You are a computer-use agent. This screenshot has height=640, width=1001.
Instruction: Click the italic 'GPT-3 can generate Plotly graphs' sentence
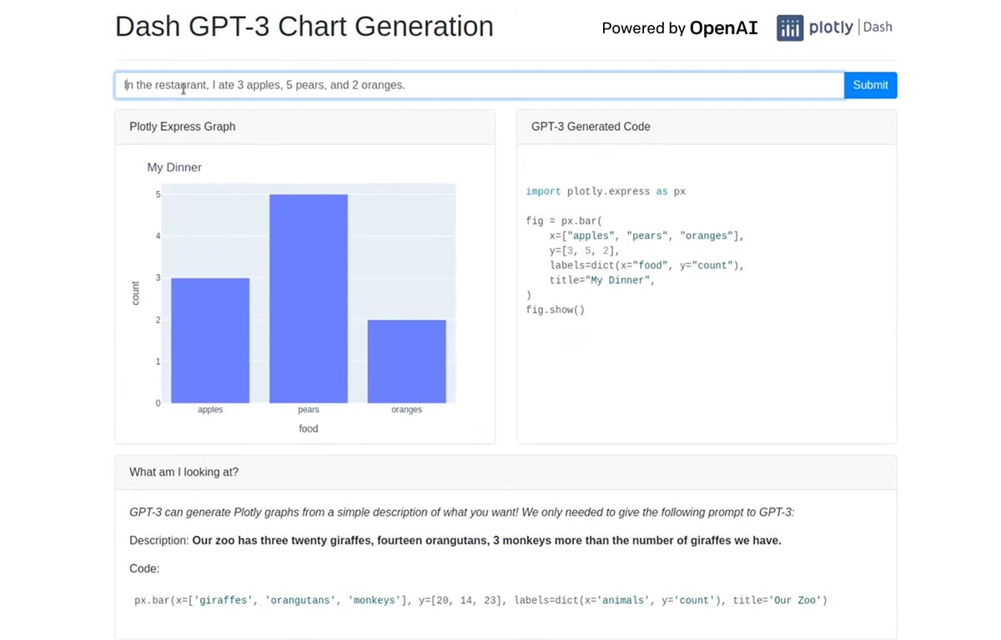tap(461, 512)
